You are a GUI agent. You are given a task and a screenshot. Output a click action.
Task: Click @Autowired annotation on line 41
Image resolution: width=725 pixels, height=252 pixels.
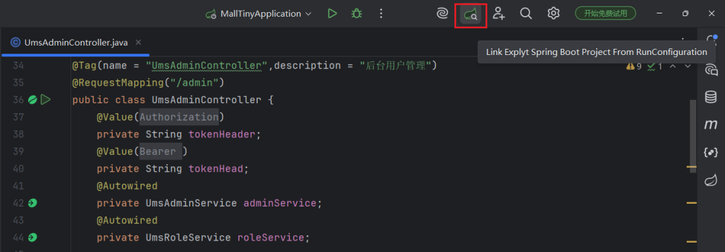(127, 186)
